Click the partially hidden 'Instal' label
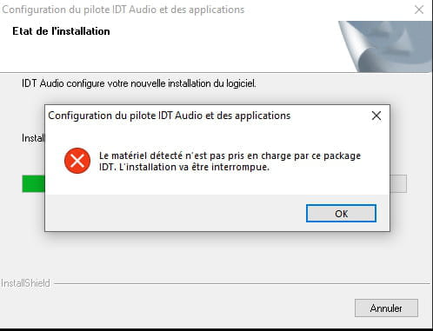The image size is (433, 331). point(33,138)
